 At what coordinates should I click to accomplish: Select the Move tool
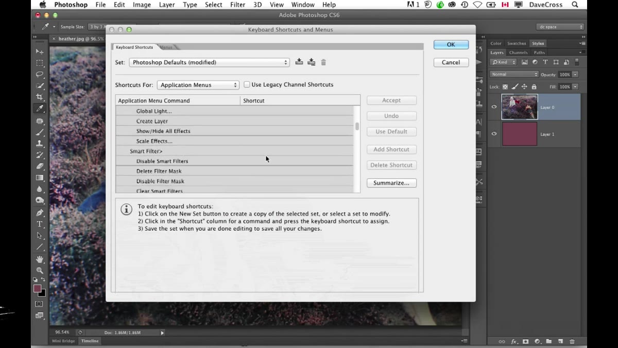click(x=40, y=51)
